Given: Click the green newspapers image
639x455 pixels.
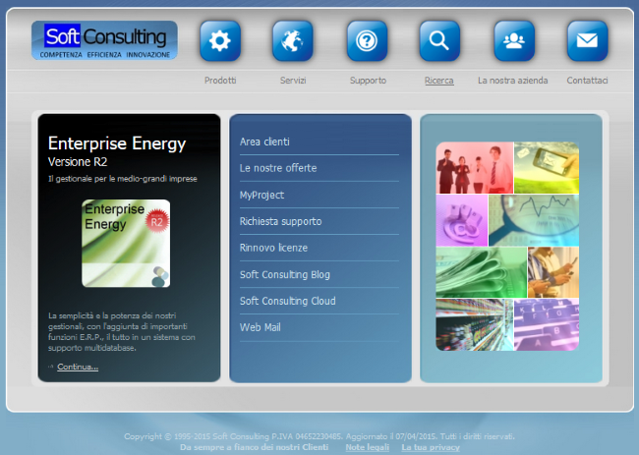Looking at the screenshot, I should (482, 272).
